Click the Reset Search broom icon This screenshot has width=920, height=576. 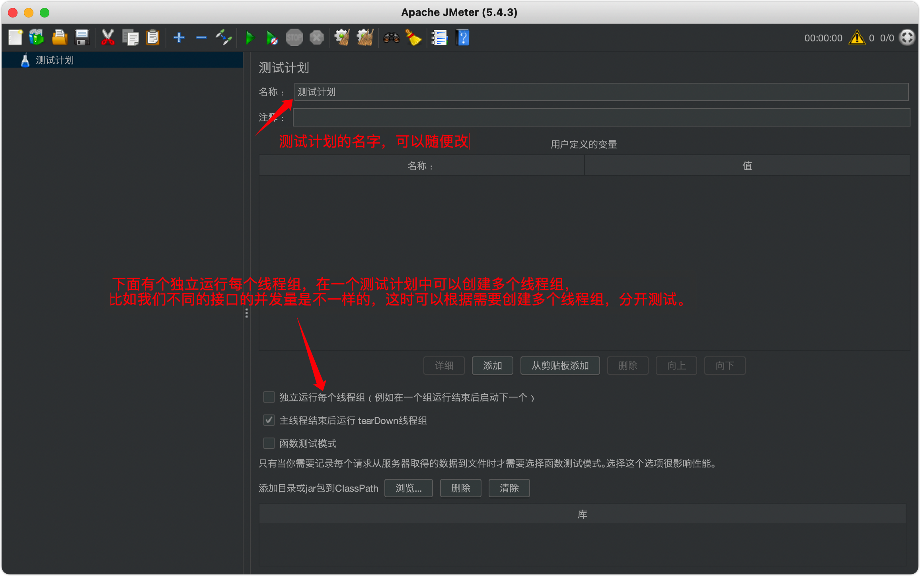click(413, 38)
